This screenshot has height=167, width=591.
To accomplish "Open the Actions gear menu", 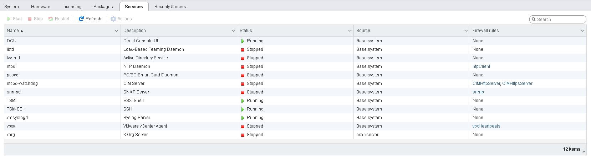I will pos(121,19).
